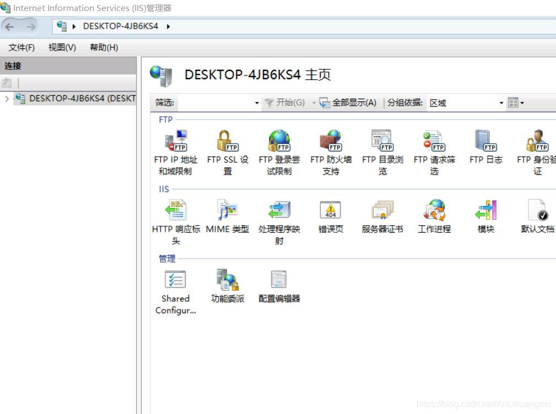Click the connect icon in 连接 toolbar
This screenshot has height=414, width=556.
click(x=7, y=83)
